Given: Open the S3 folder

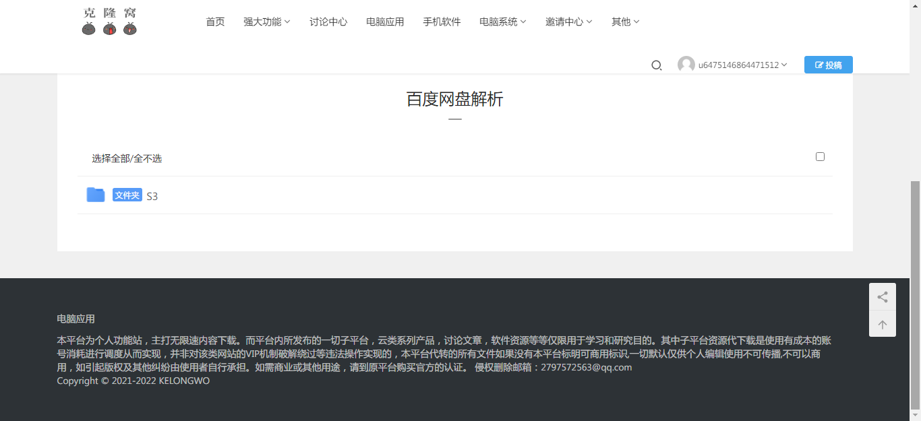Looking at the screenshot, I should (x=152, y=196).
